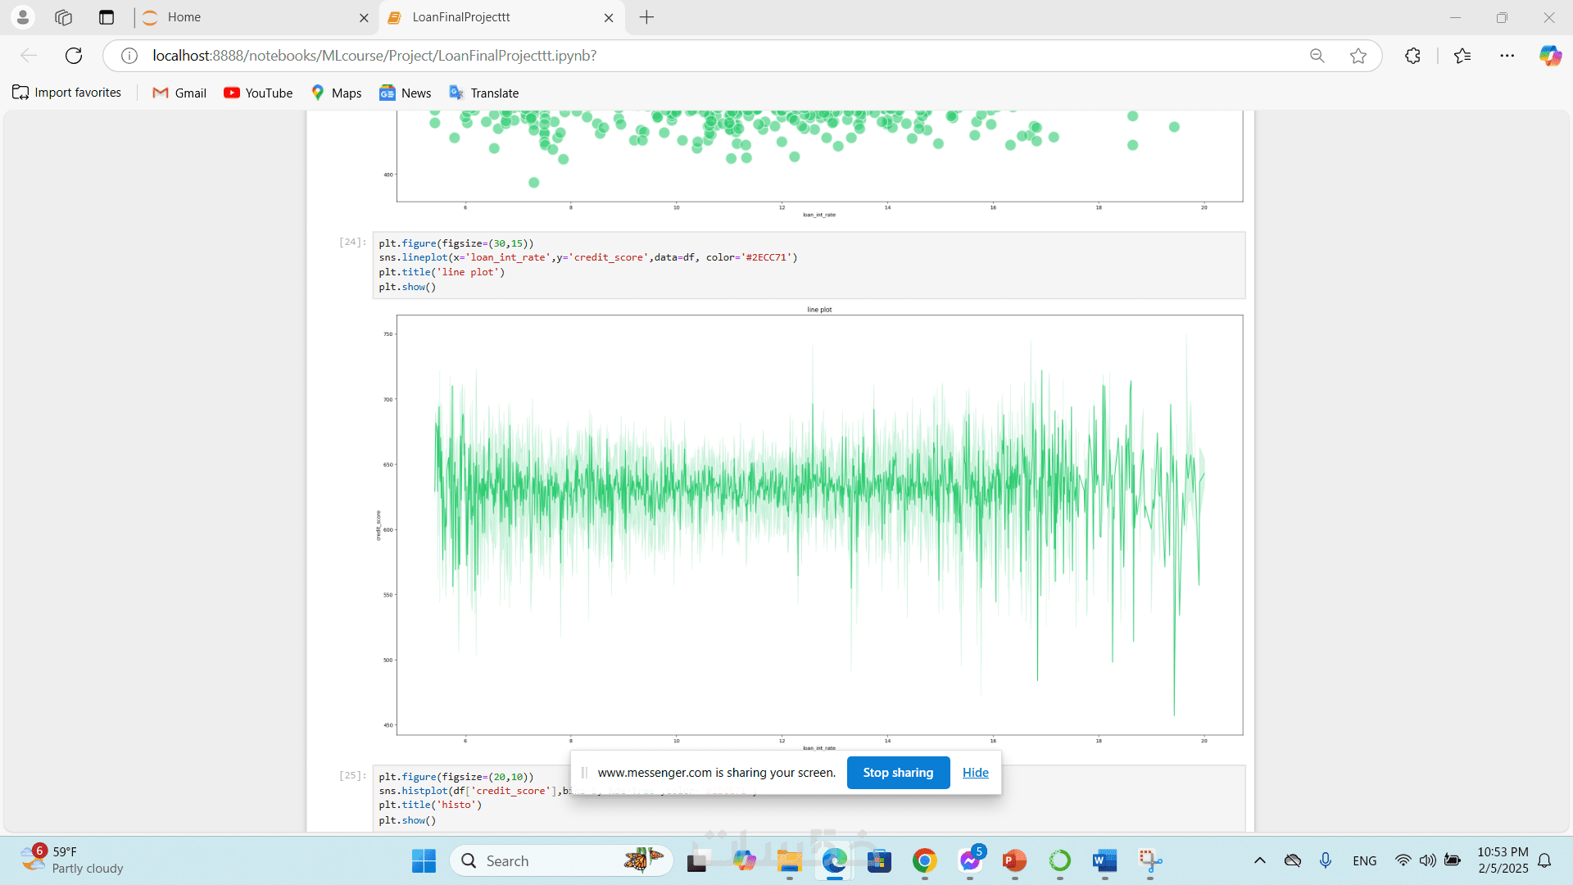Open Settings and more ellipsis menu
The image size is (1573, 885).
coord(1507,56)
